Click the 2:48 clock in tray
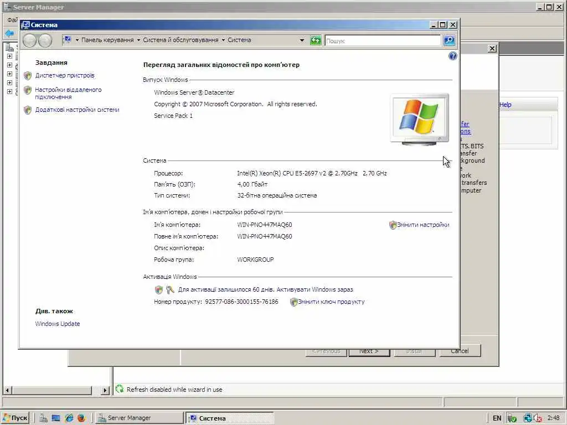Viewport: 567px width, 425px height. click(553, 418)
